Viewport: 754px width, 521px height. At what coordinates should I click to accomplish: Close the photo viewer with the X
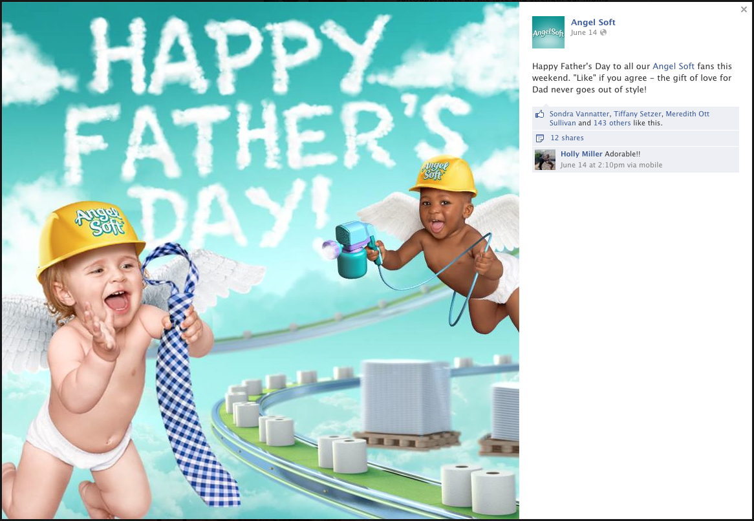tap(744, 10)
